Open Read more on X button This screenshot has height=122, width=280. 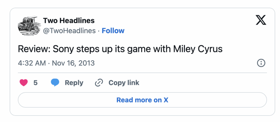142,100
